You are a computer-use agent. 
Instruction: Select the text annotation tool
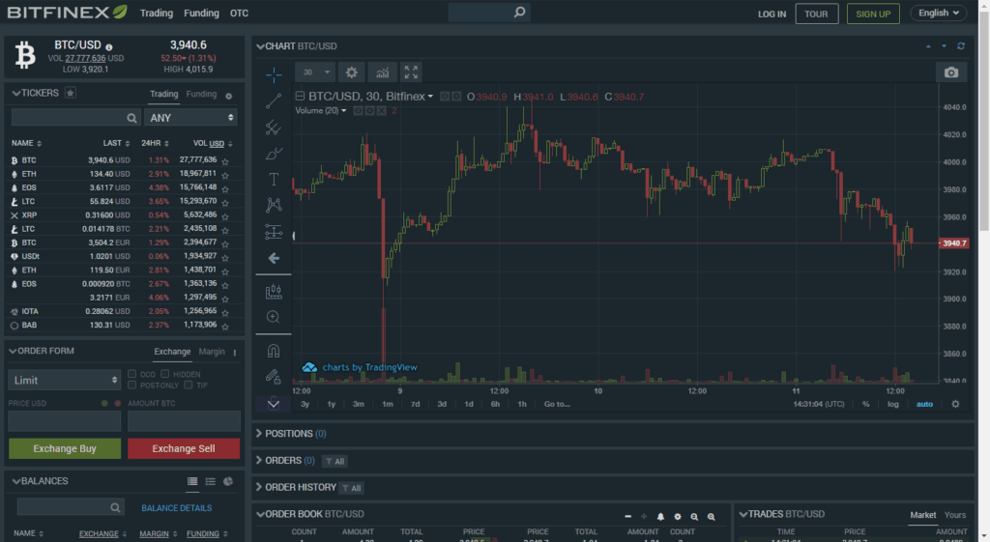[274, 179]
